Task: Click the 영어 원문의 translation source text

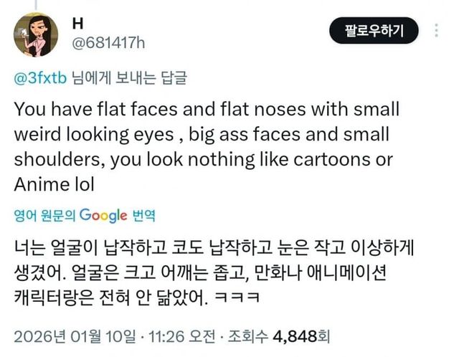Action: pos(44,215)
